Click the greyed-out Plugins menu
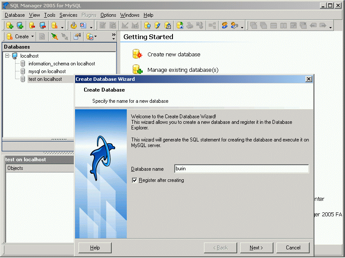Image resolution: width=345 pixels, height=258 pixels. coord(89,15)
